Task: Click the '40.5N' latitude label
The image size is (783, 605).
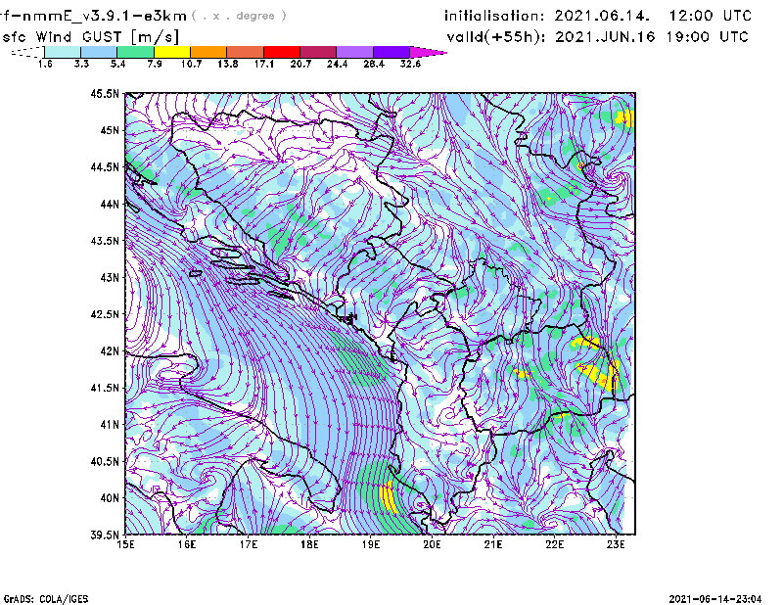Action: click(x=105, y=461)
